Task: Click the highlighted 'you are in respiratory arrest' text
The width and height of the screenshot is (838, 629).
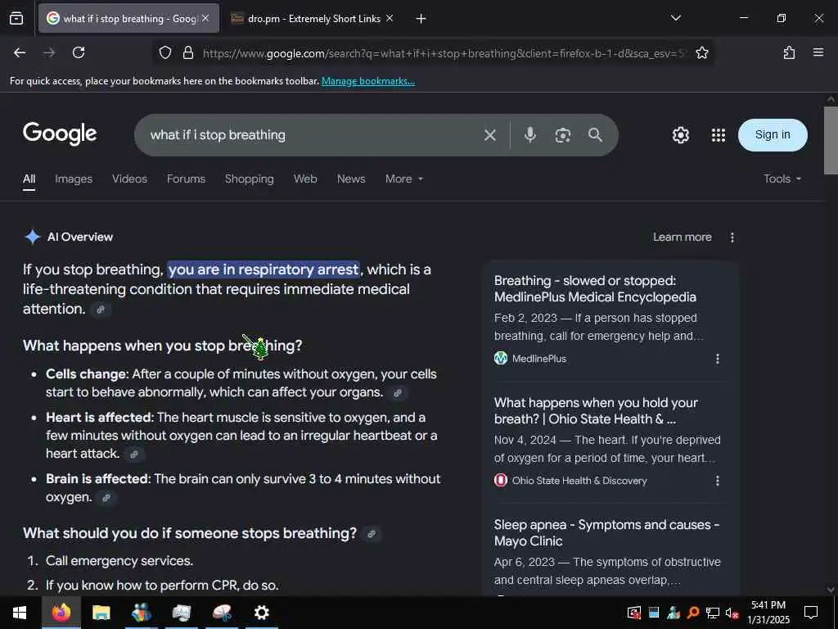Action: pyautogui.click(x=264, y=269)
